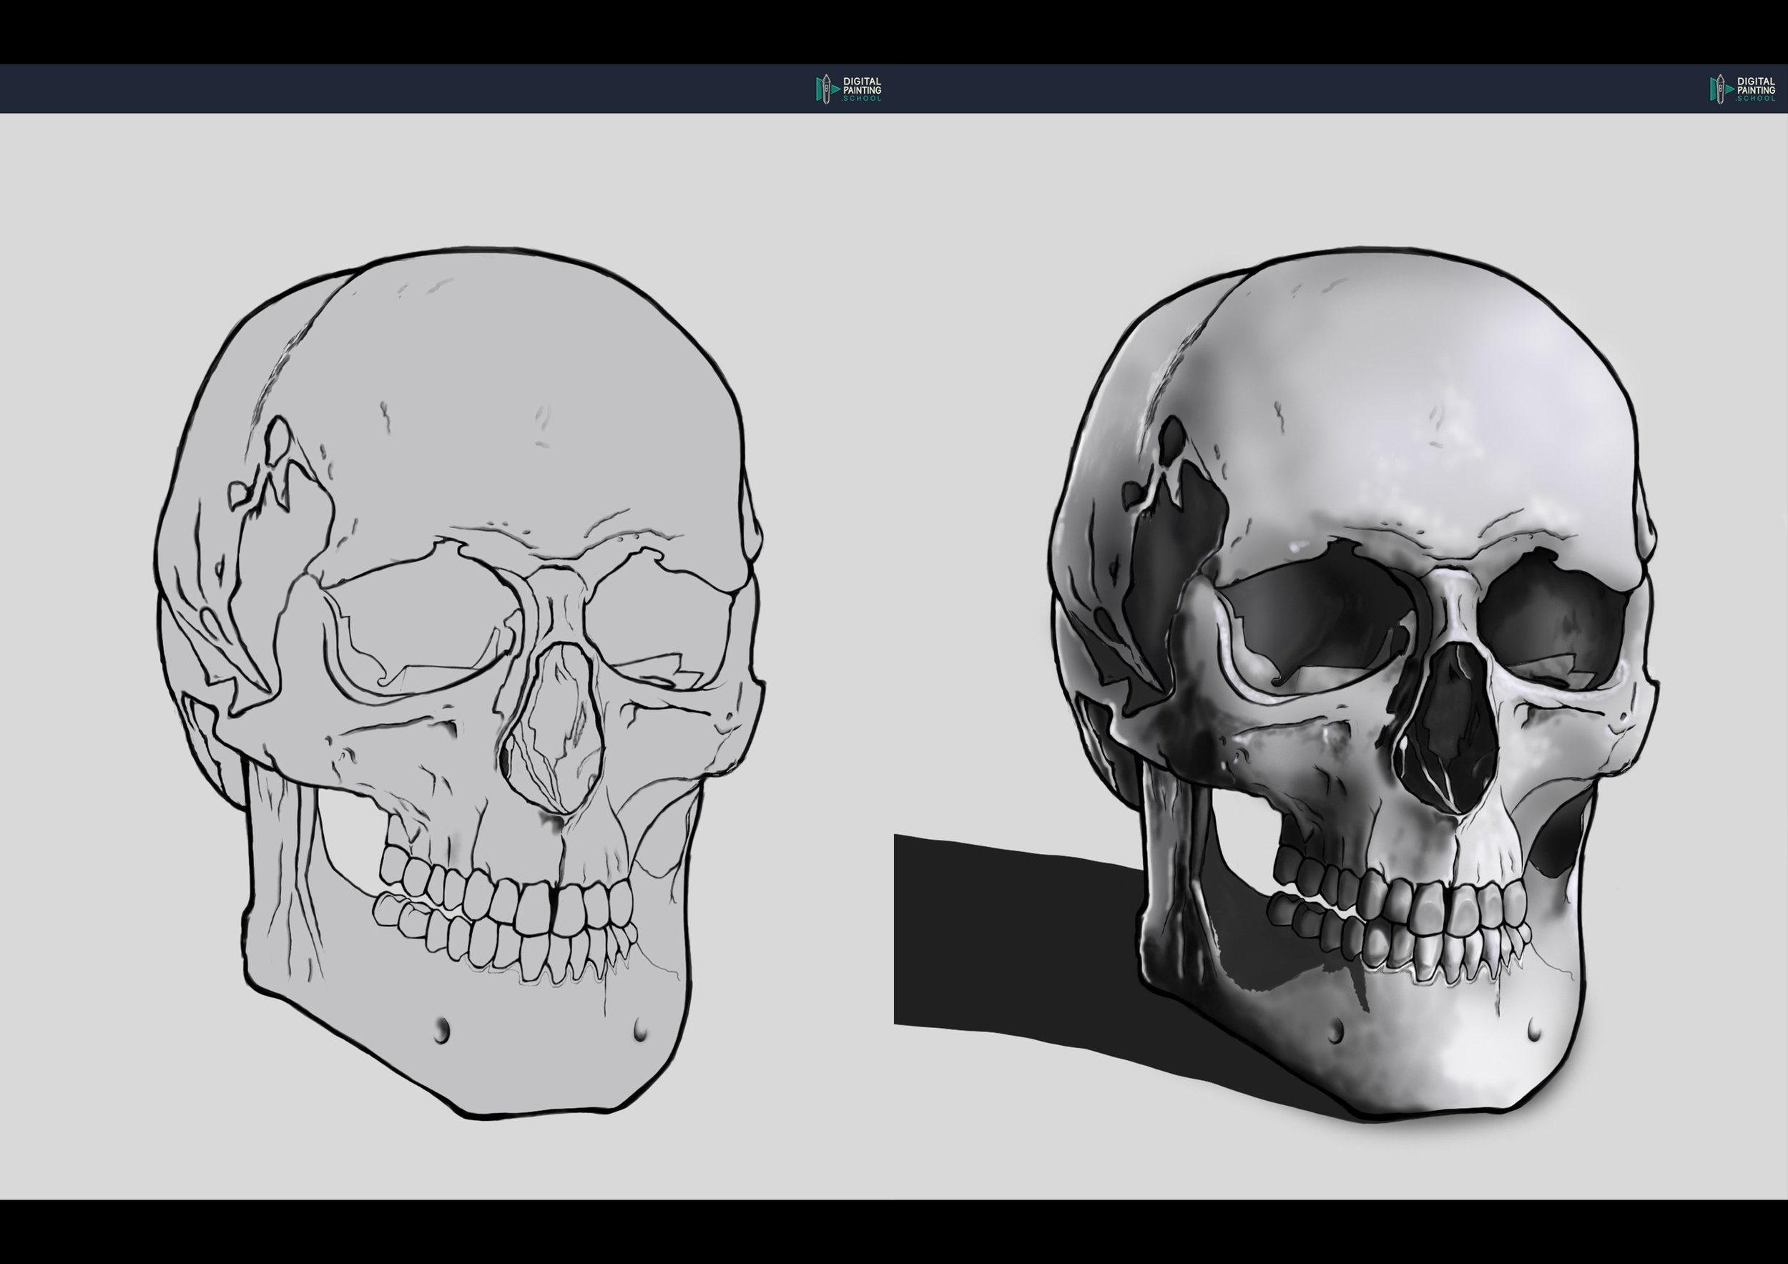Viewport: 1788px width, 1264px height.
Task: Click the left eye socket of line-art skull
Action: point(424,623)
